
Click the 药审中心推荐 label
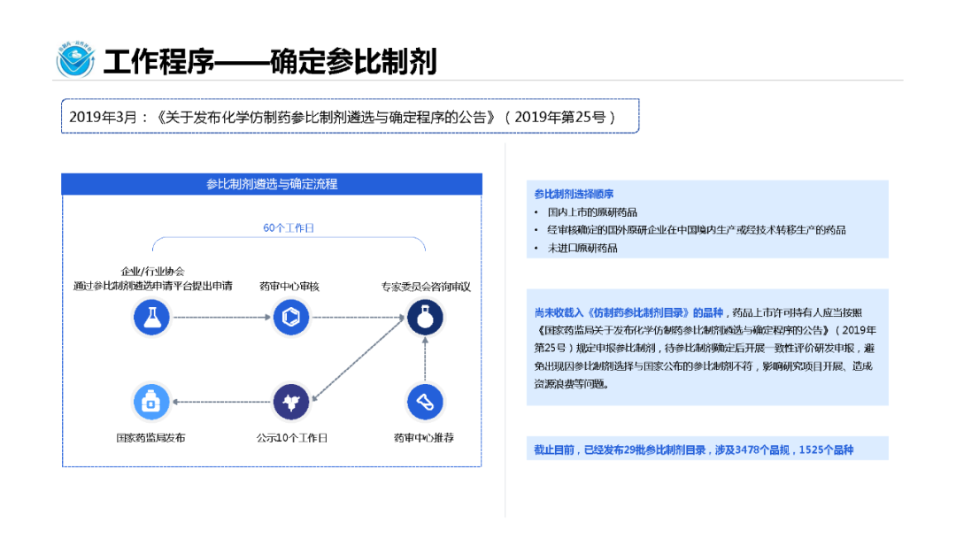coord(424,437)
